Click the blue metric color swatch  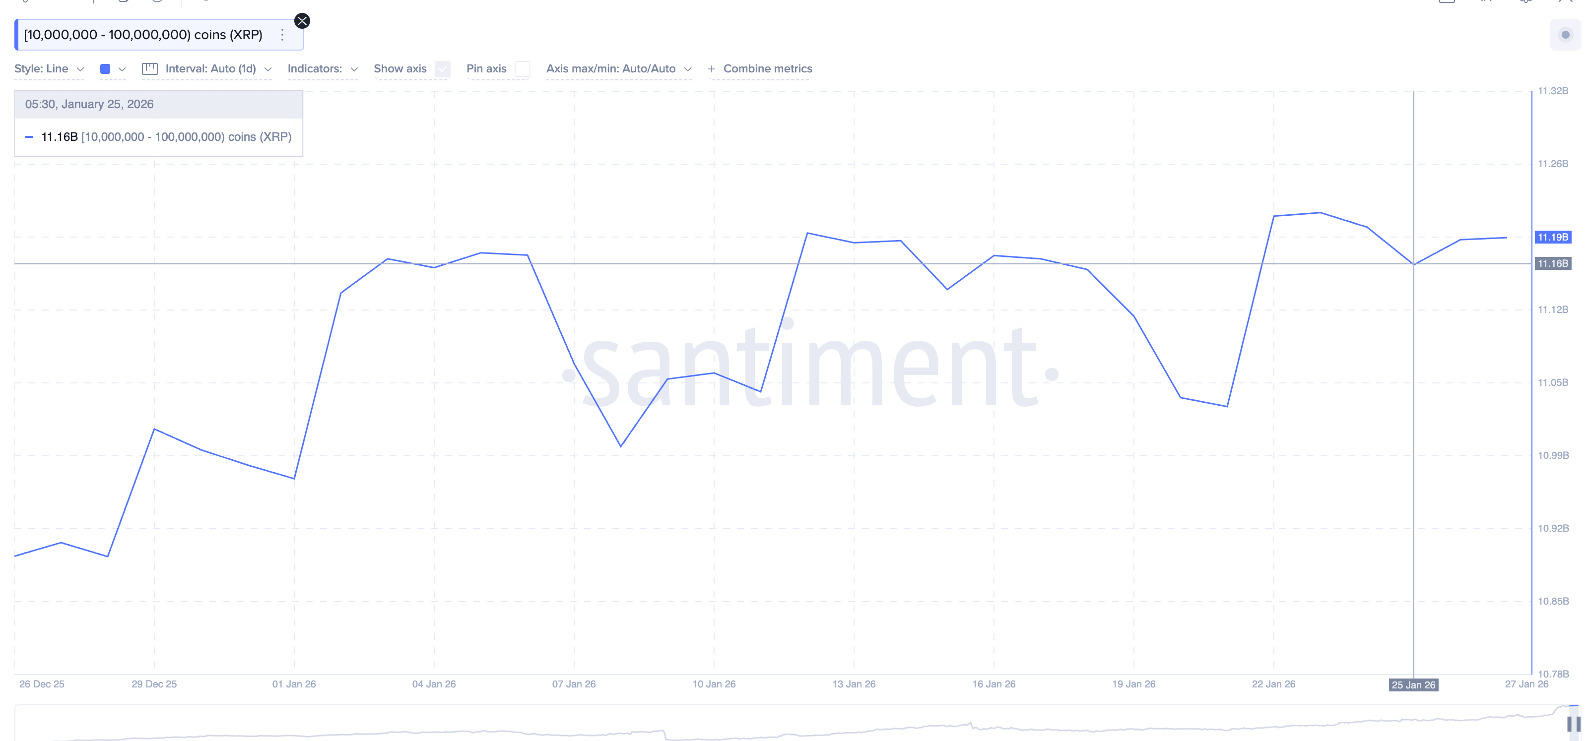pos(106,68)
